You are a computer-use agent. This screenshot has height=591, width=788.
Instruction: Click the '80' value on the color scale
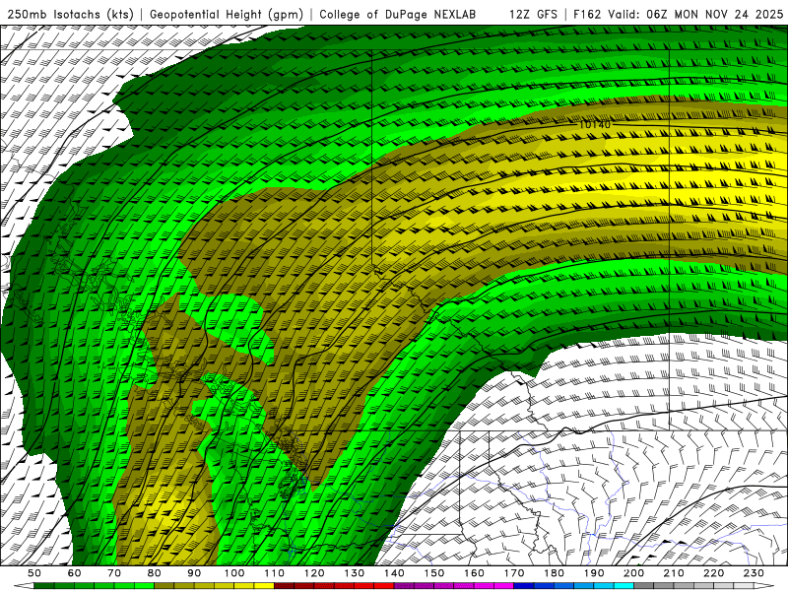[155, 573]
